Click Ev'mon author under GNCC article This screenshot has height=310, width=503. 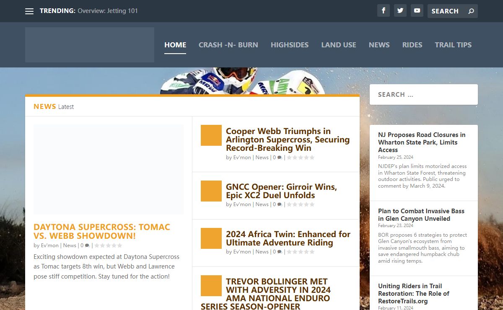pos(242,204)
